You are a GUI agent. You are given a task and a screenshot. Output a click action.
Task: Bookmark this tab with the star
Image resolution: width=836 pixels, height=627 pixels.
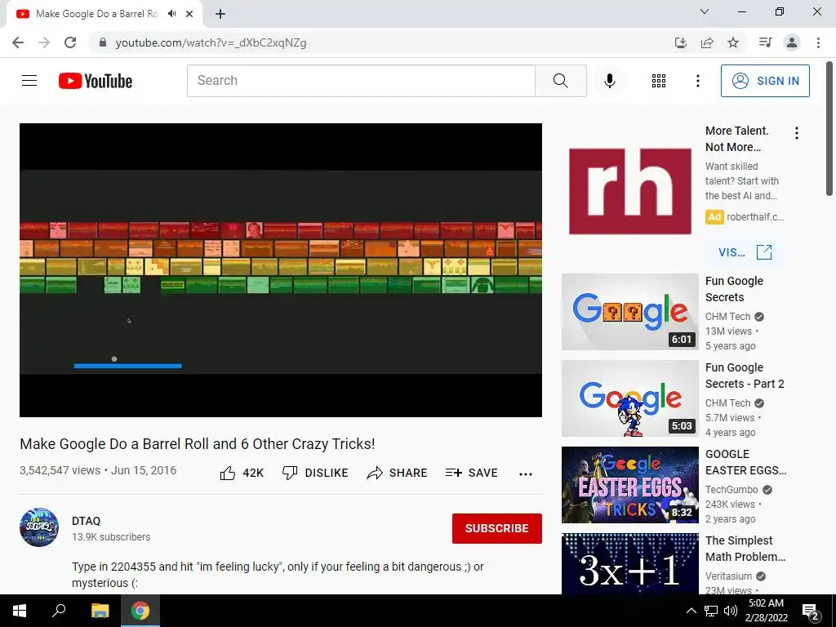coord(733,42)
